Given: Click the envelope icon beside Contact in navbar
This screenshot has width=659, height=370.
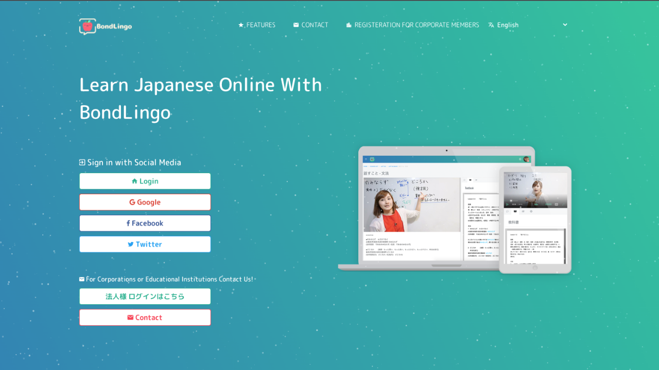Looking at the screenshot, I should 296,25.
